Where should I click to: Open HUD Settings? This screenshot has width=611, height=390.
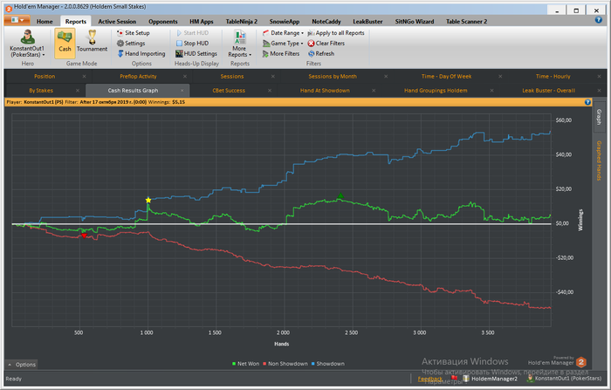pyautogui.click(x=196, y=54)
